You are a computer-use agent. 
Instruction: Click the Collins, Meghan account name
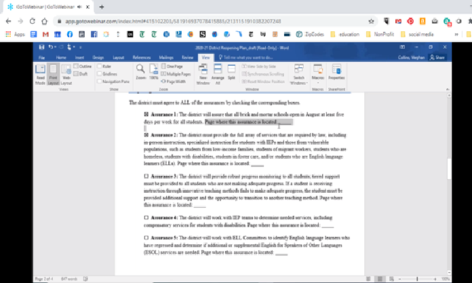[x=411, y=58]
